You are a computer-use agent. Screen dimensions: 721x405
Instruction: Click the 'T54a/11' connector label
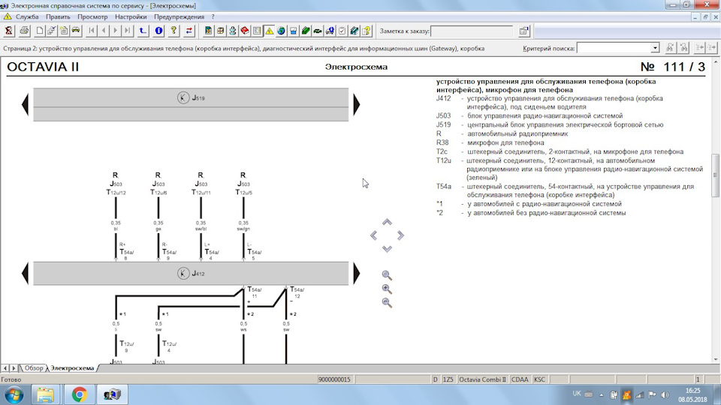click(255, 292)
